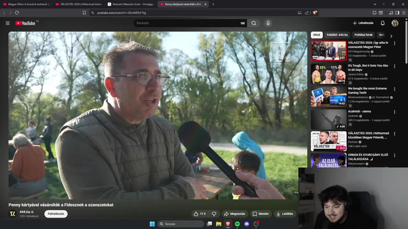Go to the YouTube home logo
Image resolution: width=408 pixels, height=229 pixels.
click(25, 23)
